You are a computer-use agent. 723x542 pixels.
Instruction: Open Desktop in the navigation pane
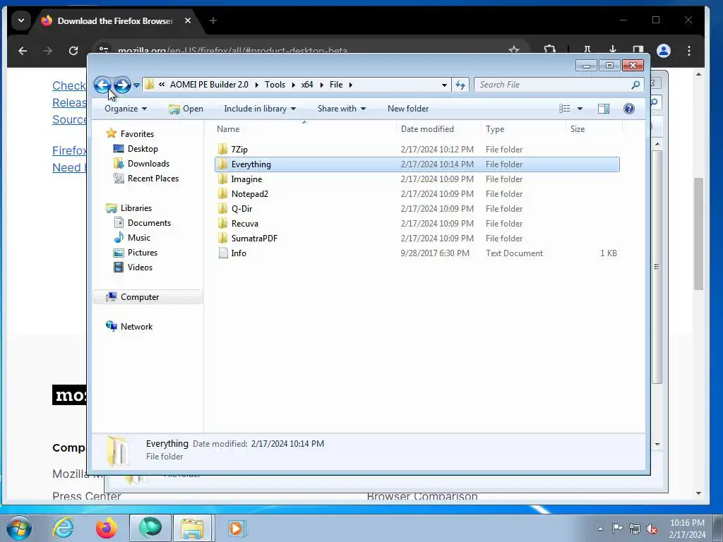click(x=143, y=149)
